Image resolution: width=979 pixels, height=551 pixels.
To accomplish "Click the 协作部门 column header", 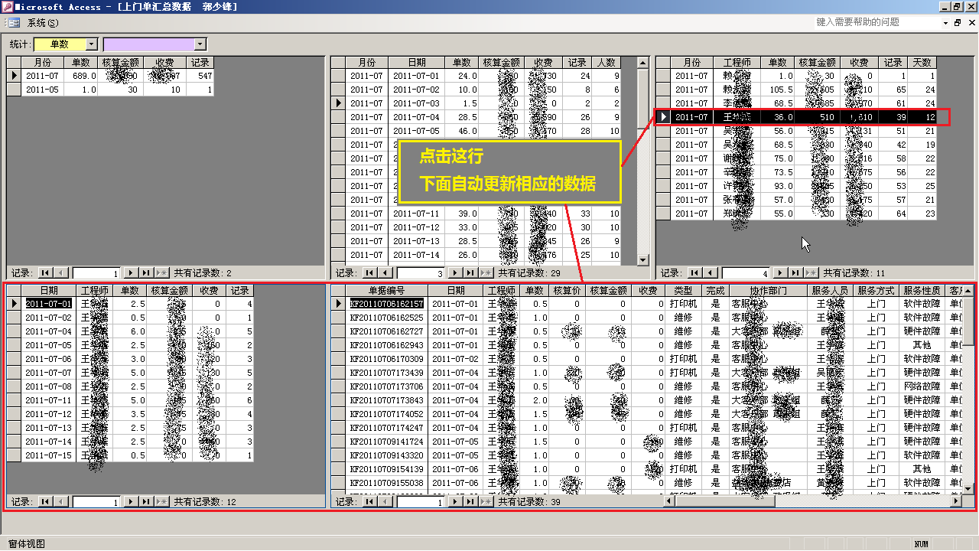I will pyautogui.click(x=768, y=291).
